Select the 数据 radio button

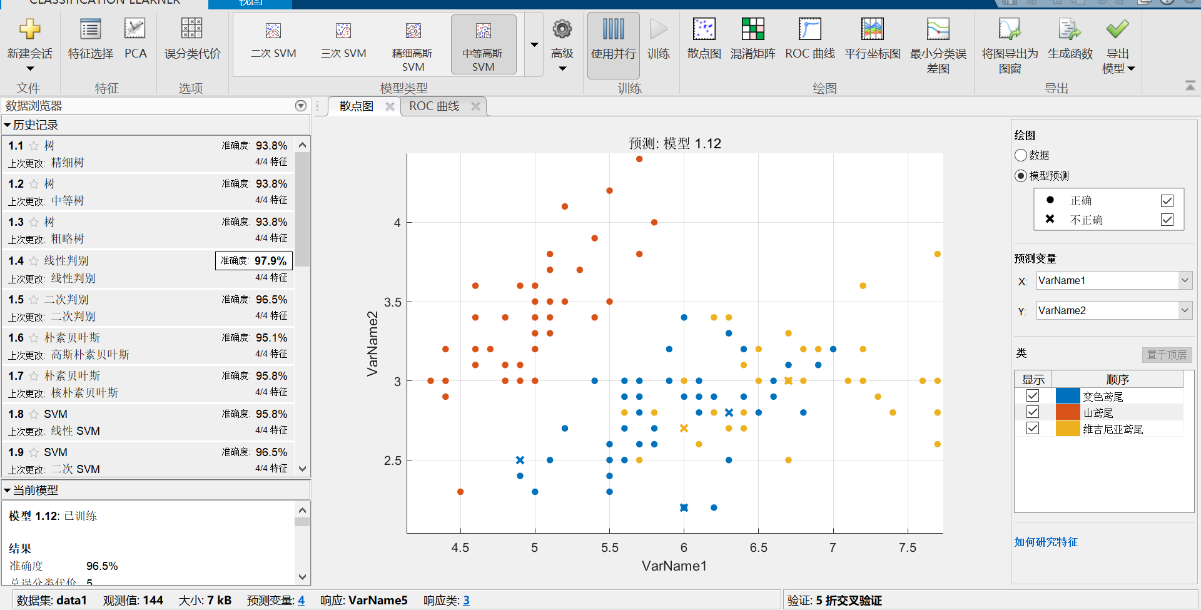coord(1021,155)
